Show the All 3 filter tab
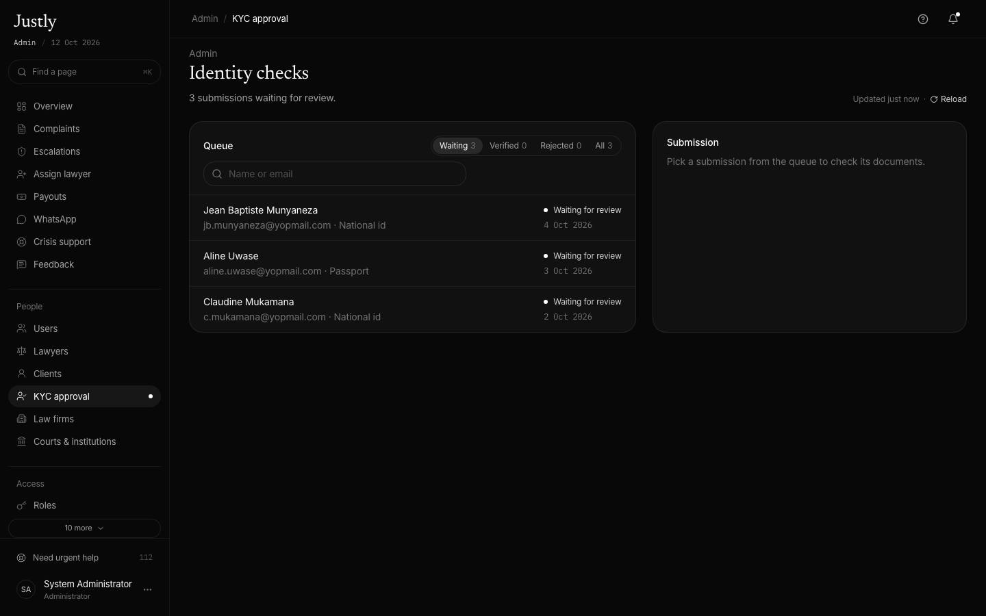The image size is (986, 616). tap(604, 146)
